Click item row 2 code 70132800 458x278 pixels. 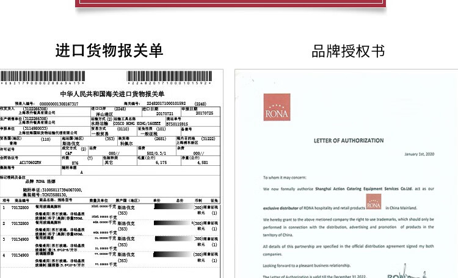point(20,224)
